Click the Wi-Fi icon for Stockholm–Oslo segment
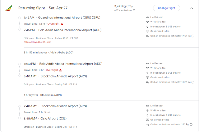 (x=147, y=110)
